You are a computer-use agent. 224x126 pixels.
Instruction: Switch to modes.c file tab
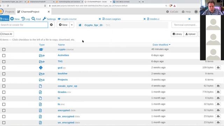(x=153, y=19)
